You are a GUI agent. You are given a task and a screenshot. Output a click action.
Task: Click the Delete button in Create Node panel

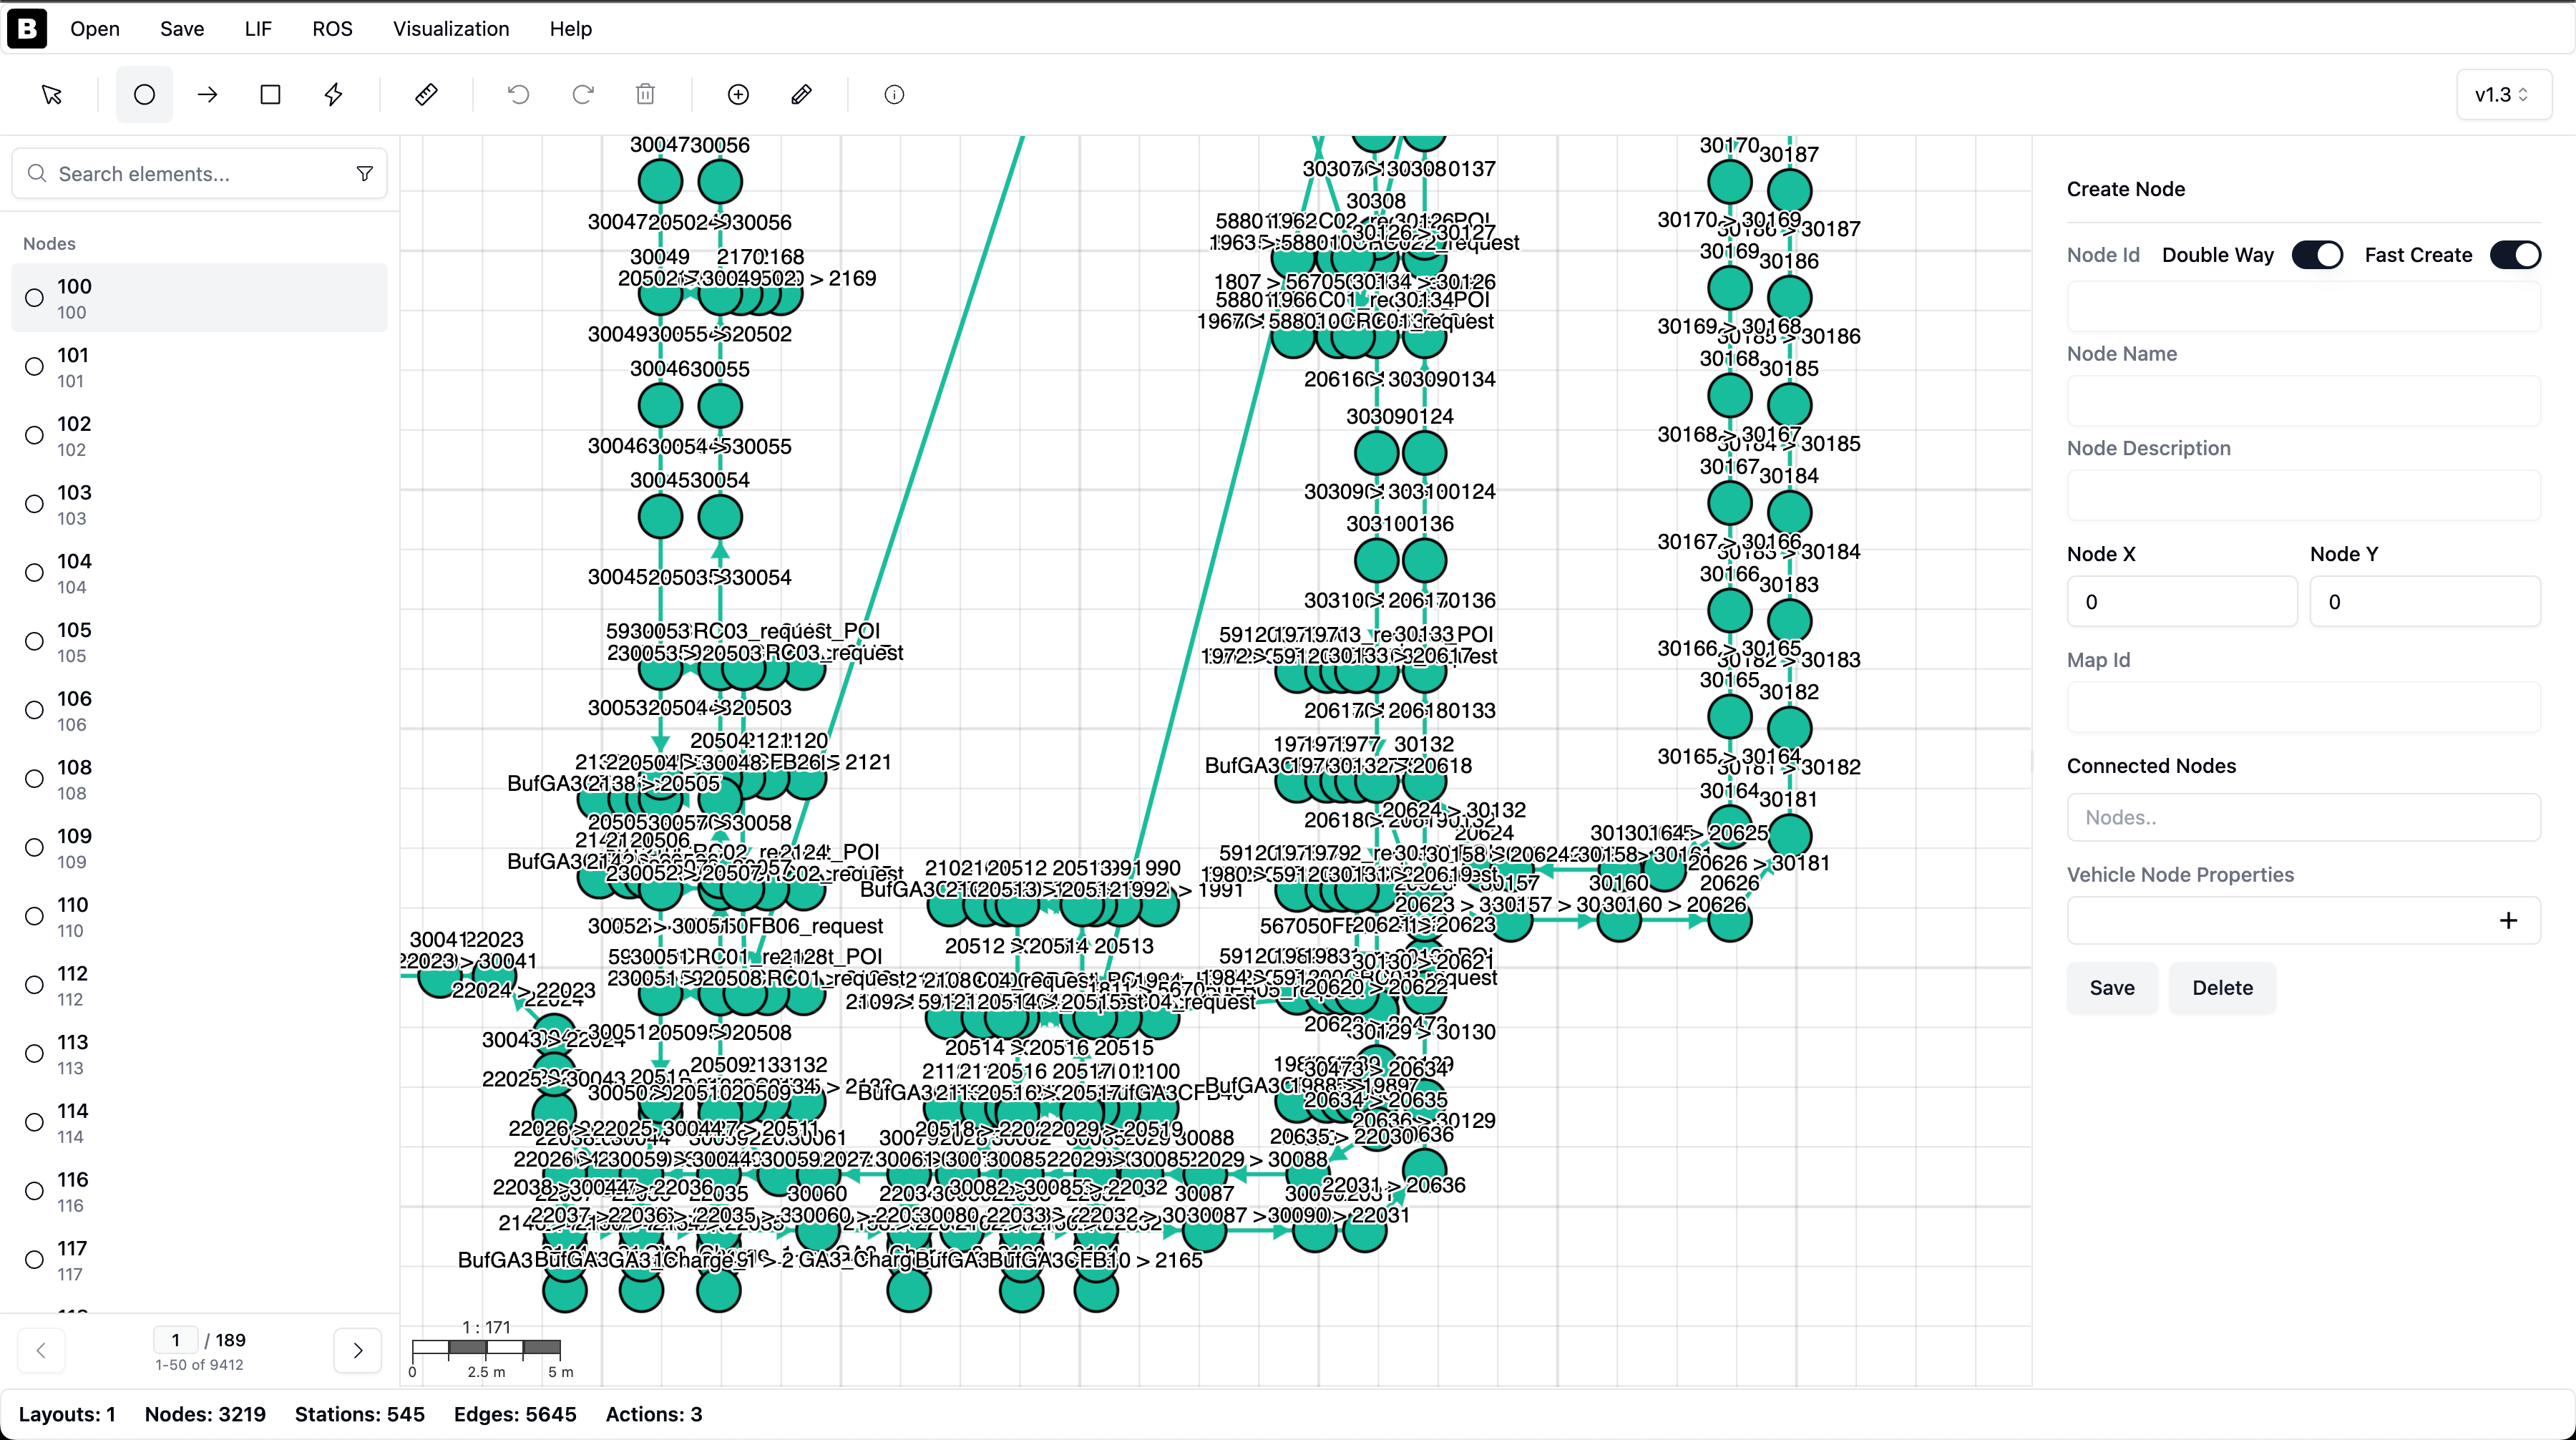pyautogui.click(x=2222, y=987)
